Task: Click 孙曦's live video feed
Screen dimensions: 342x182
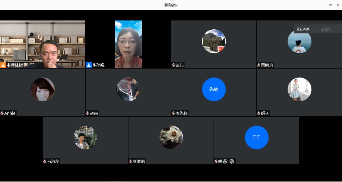Action: point(128,44)
